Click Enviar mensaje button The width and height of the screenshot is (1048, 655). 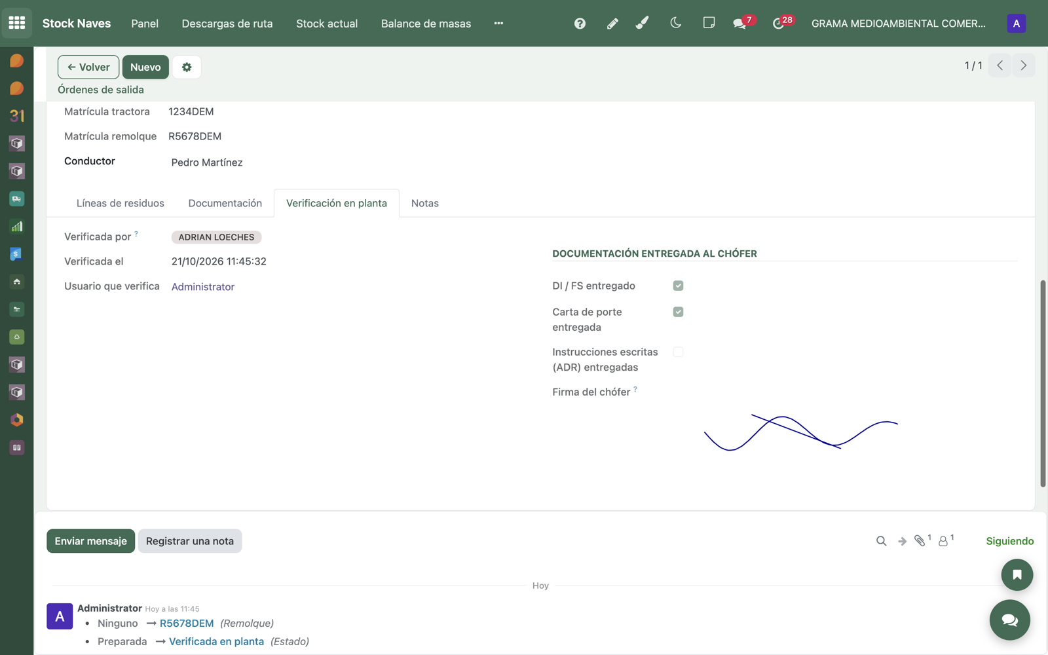point(91,541)
